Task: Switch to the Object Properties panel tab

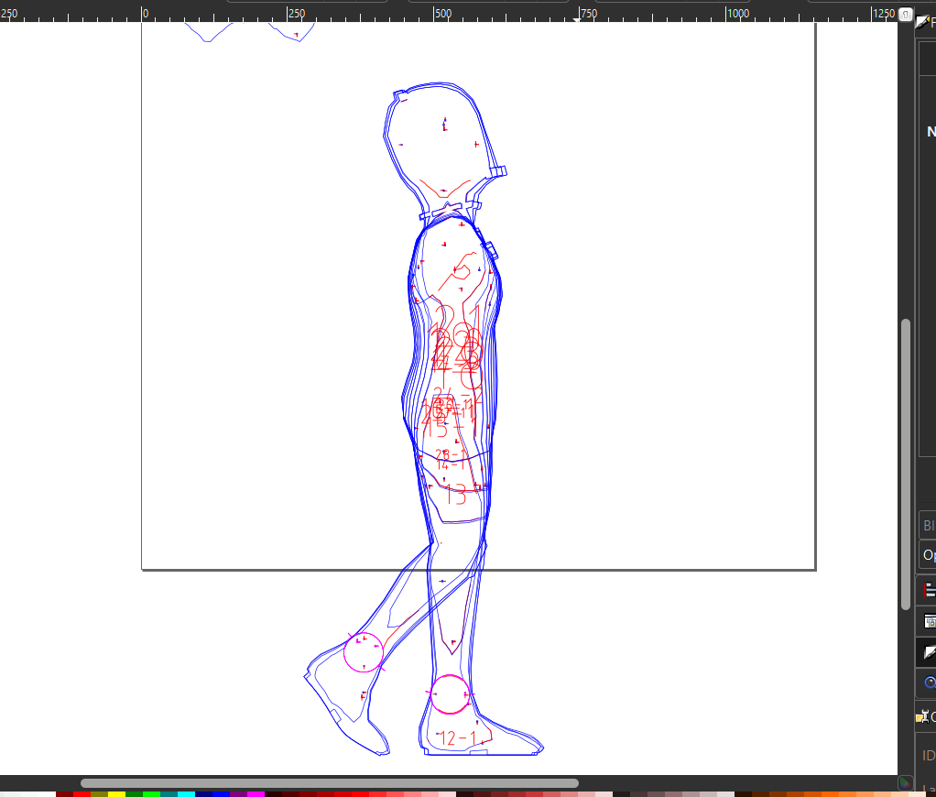Action: 925,716
